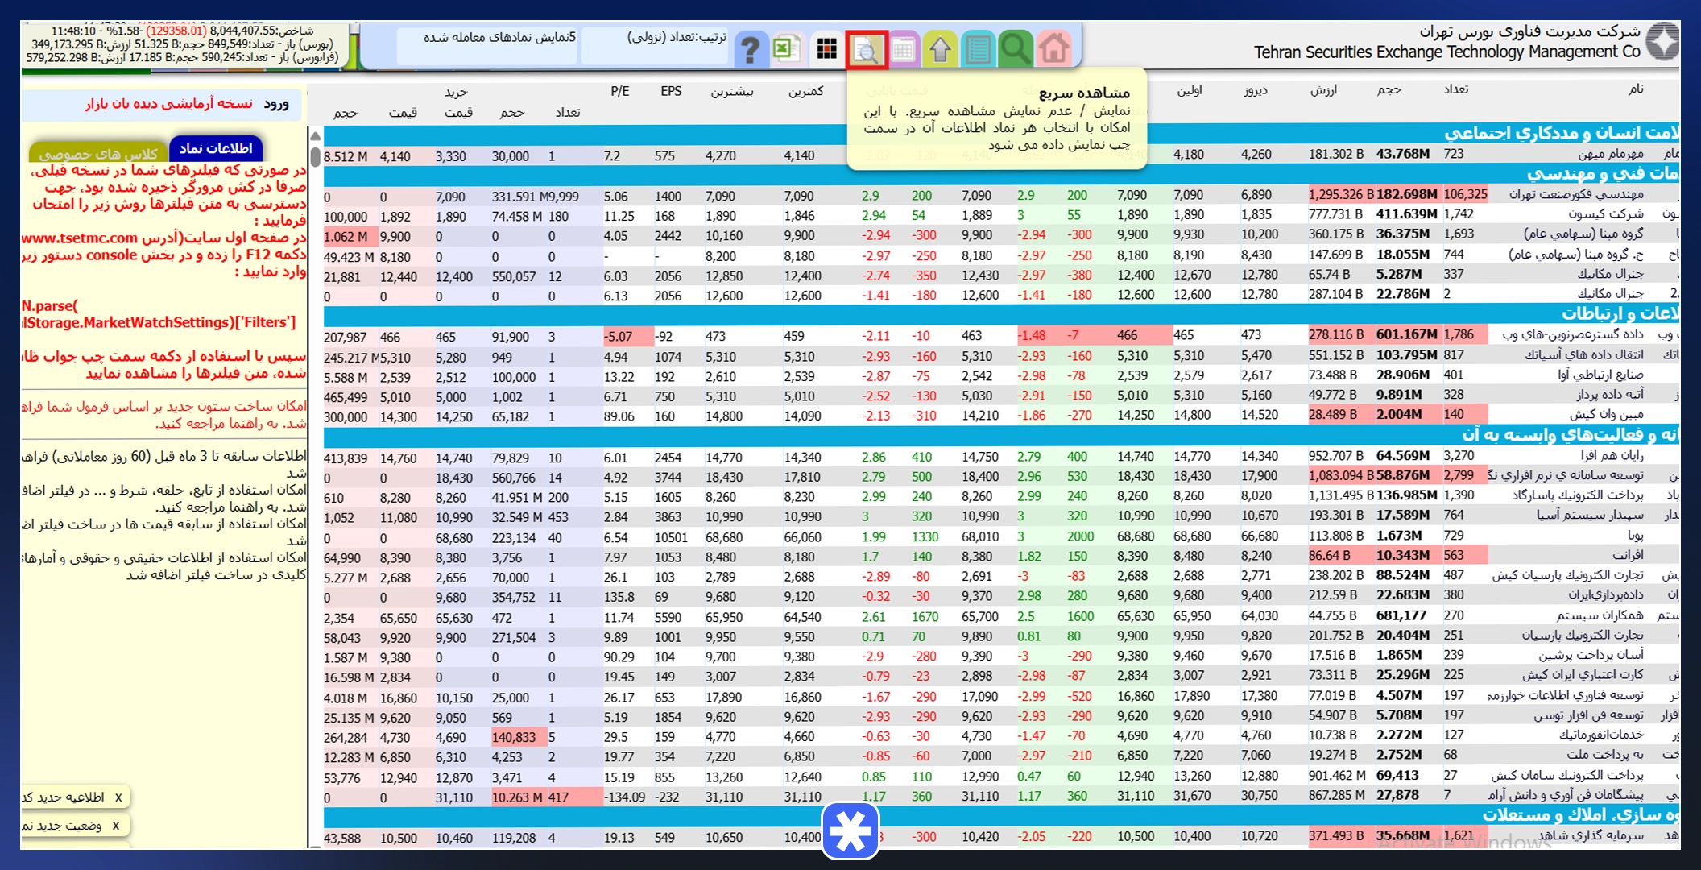Open the سرمايه گذاري شاهد symbol
This screenshot has height=870, width=1701.
tap(1592, 835)
